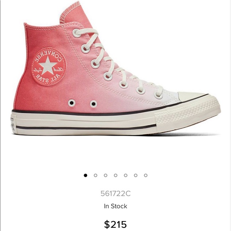Select the third image carousel dot

pos(106,175)
